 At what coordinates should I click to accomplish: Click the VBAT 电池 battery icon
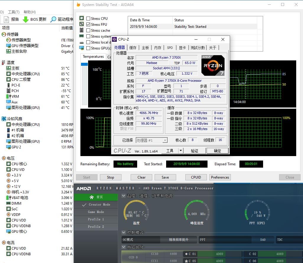(9, 198)
